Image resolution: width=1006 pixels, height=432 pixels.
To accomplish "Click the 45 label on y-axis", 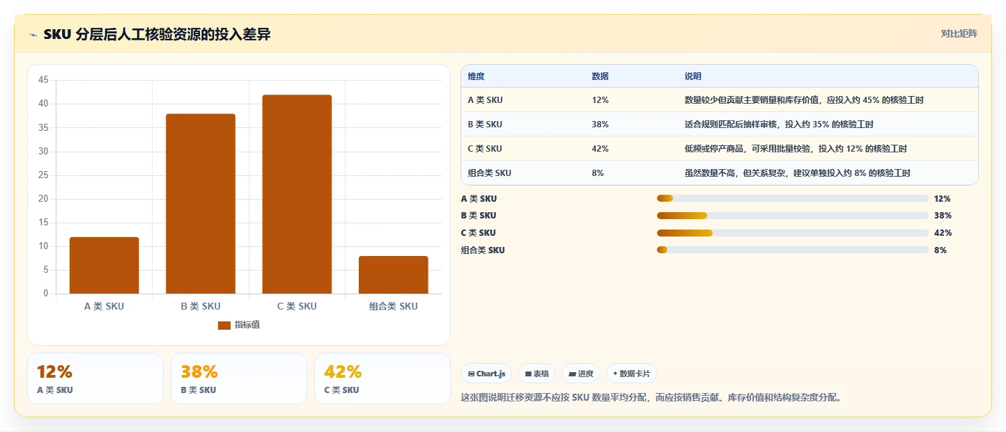I will tap(43, 80).
